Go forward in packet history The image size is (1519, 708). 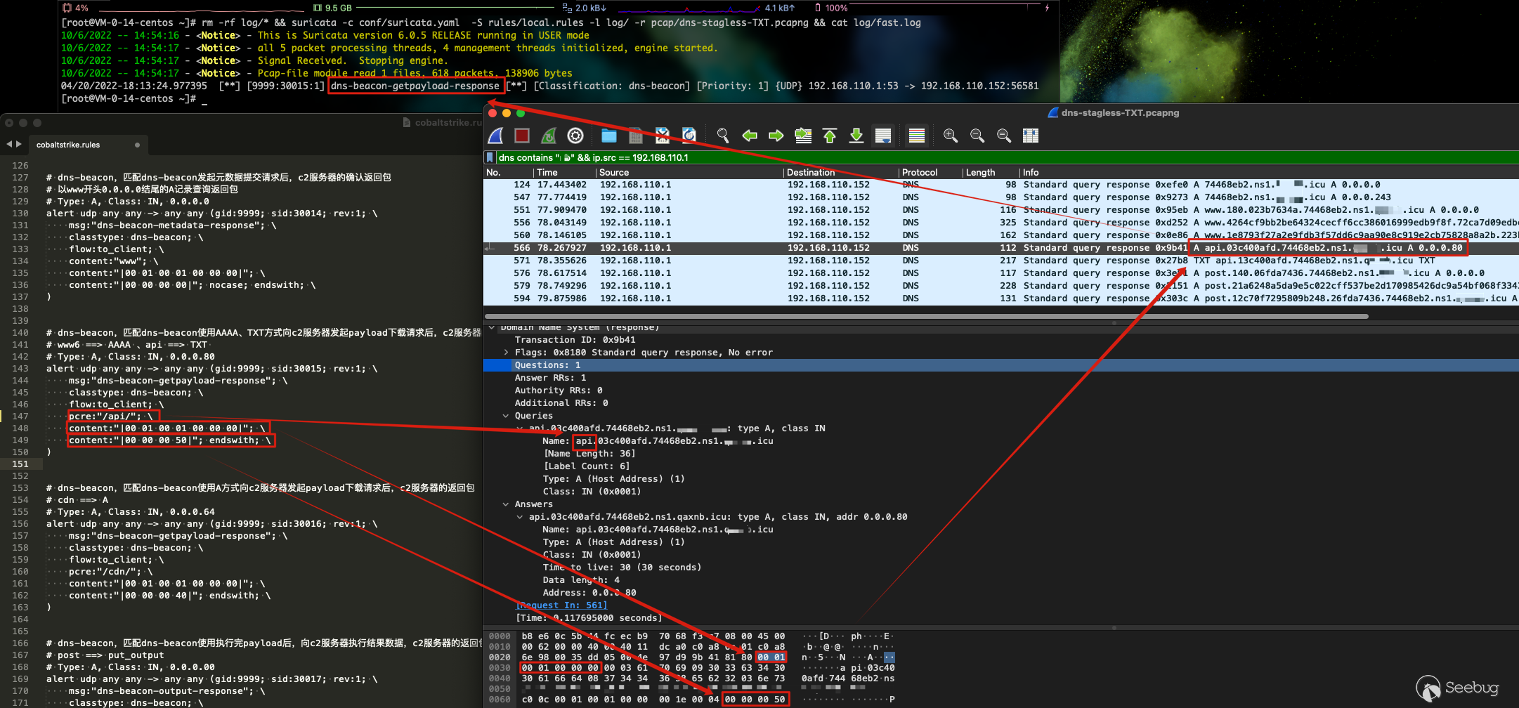776,136
